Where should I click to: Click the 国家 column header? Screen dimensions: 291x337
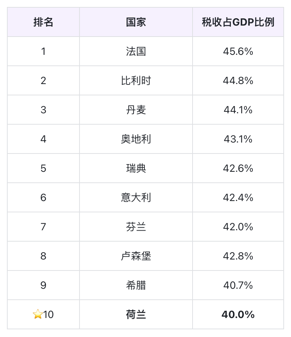point(136,22)
